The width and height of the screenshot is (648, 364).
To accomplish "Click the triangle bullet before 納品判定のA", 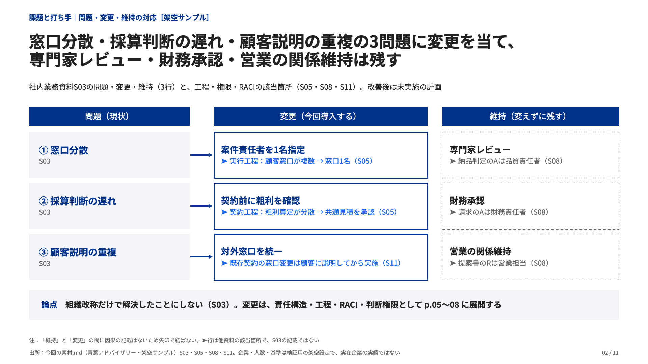I will (x=453, y=161).
